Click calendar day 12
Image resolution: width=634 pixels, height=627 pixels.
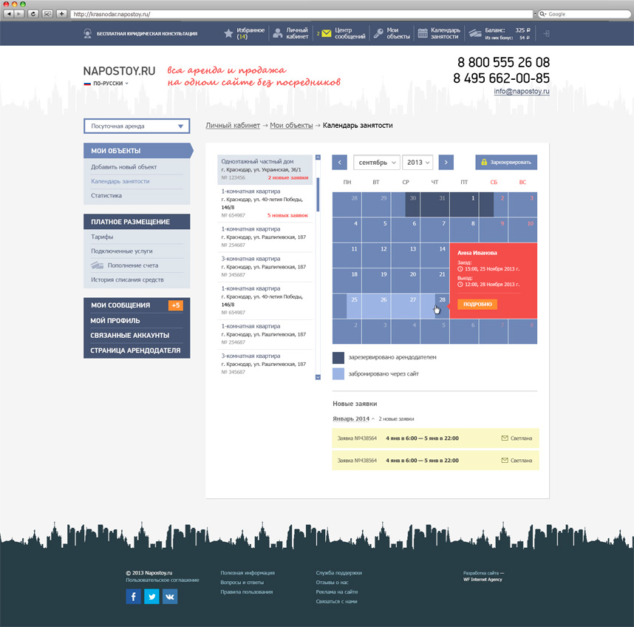(x=376, y=255)
